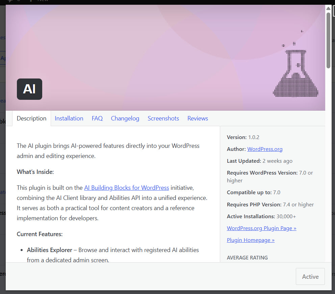Viewport: 335px width, 294px height.
Task: Click the 'AVERAGE RATING' heading
Action: 247,257
